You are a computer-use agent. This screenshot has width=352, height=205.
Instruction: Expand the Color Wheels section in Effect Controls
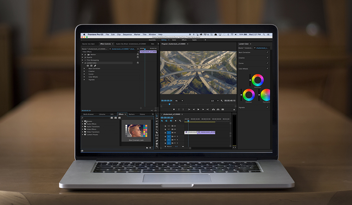tap(84, 77)
